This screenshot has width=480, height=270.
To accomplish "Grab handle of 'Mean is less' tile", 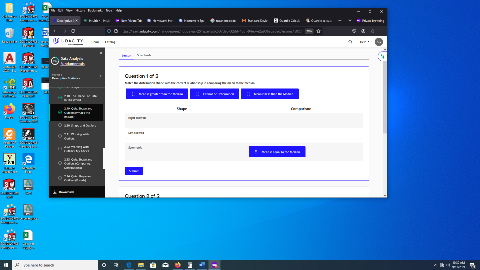I will pos(248,94).
